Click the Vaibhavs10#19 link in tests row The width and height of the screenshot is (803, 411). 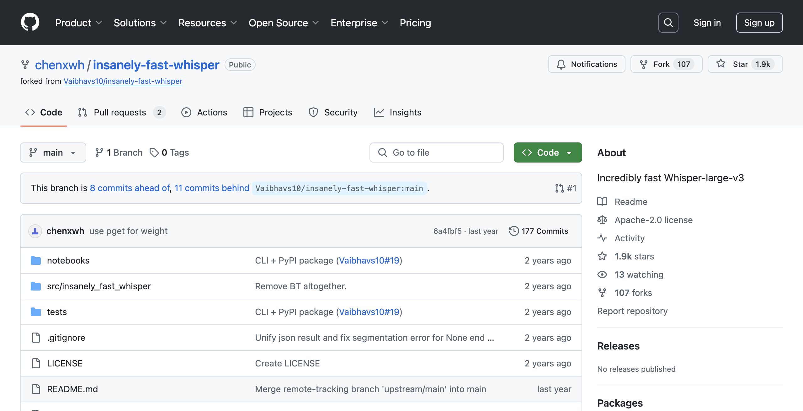pos(369,312)
